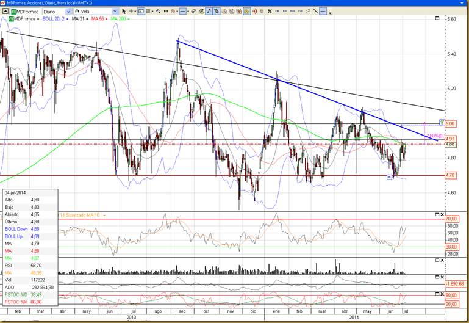Screen dimensions: 469x323
Task: Toggle the magnet snap tool
Action: [262, 12]
